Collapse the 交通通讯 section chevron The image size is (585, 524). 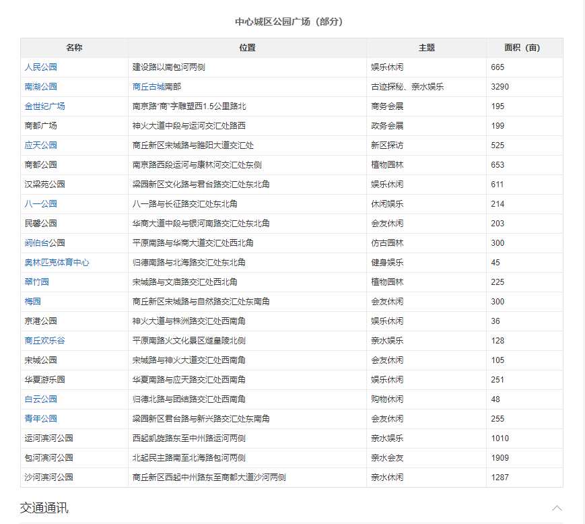556,508
